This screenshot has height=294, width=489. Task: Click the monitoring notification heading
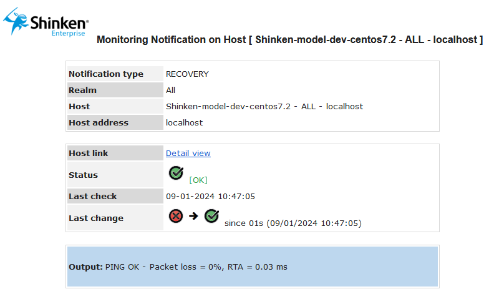(x=290, y=40)
